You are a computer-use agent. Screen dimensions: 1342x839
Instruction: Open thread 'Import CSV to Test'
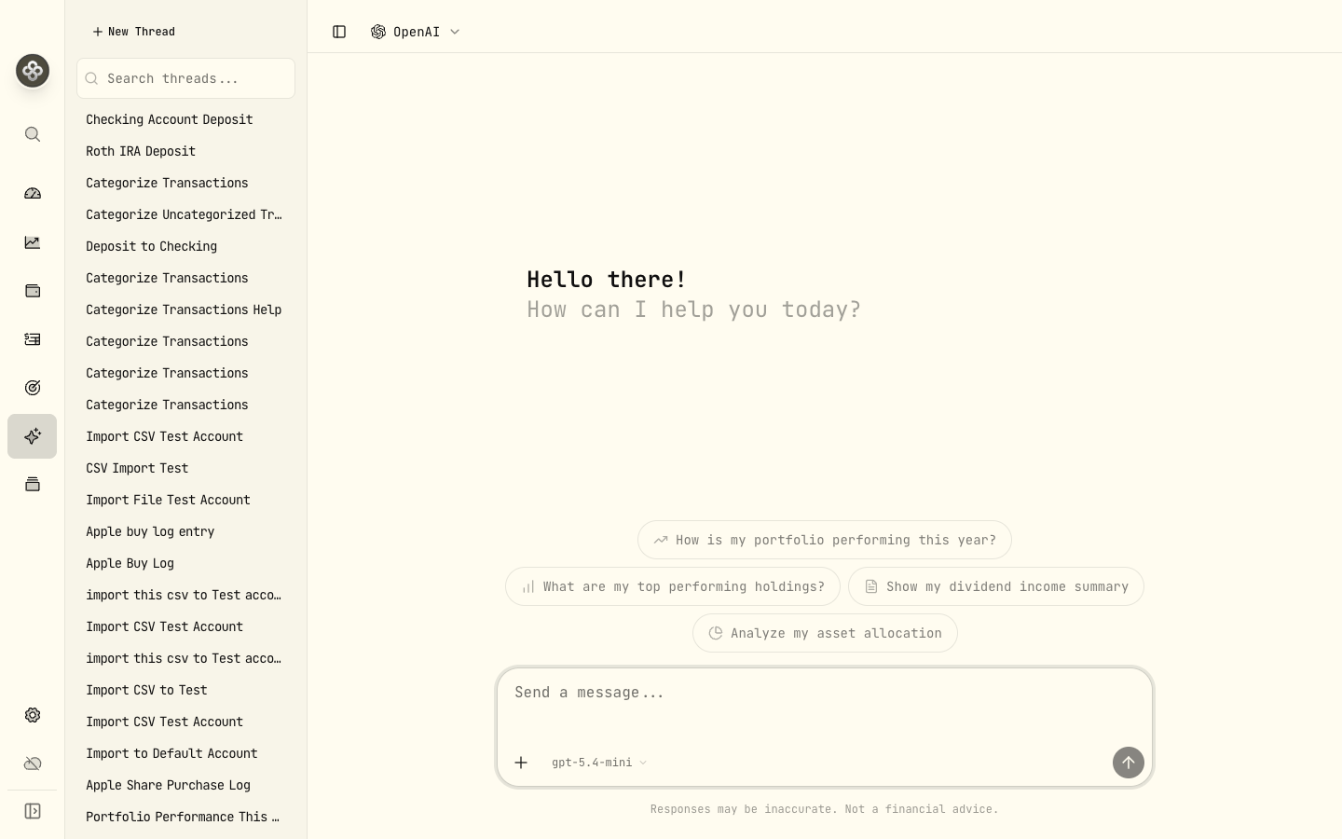pos(185,690)
